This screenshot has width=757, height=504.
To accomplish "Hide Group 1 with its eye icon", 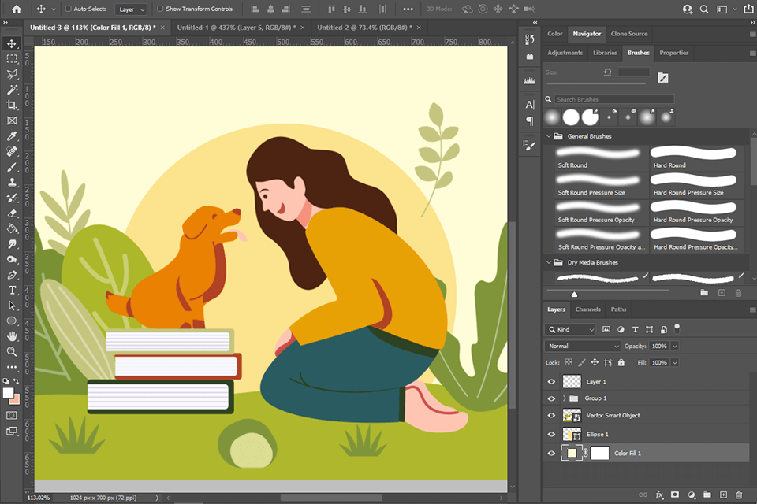I will 551,398.
